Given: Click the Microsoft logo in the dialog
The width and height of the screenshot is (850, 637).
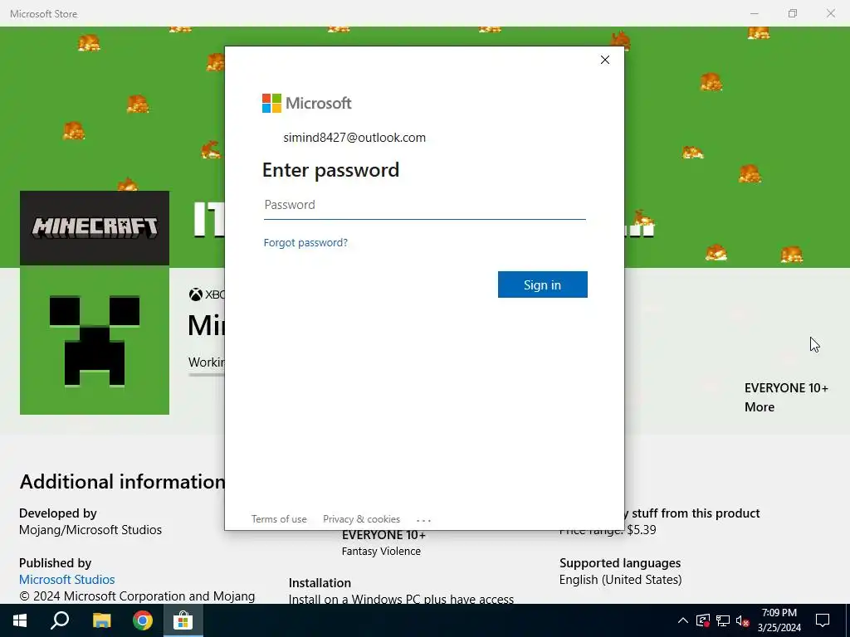Looking at the screenshot, I should coord(307,103).
